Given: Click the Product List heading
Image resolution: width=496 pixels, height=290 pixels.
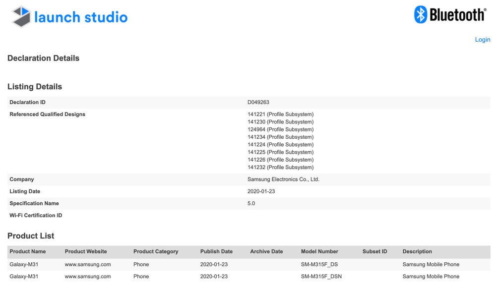Looking at the screenshot, I should 31,236.
